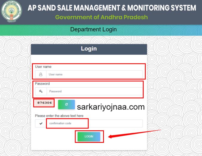Viewport: 202px width, 156px height.
Task: Click the 'User name' field label
Action: coord(43,67)
